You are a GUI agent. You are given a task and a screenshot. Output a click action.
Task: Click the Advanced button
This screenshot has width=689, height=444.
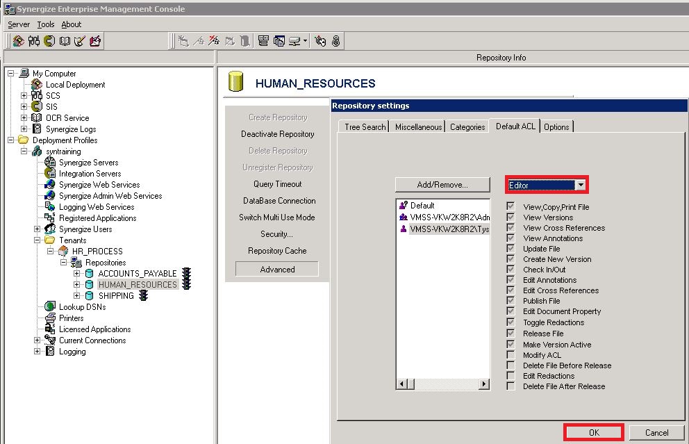277,269
